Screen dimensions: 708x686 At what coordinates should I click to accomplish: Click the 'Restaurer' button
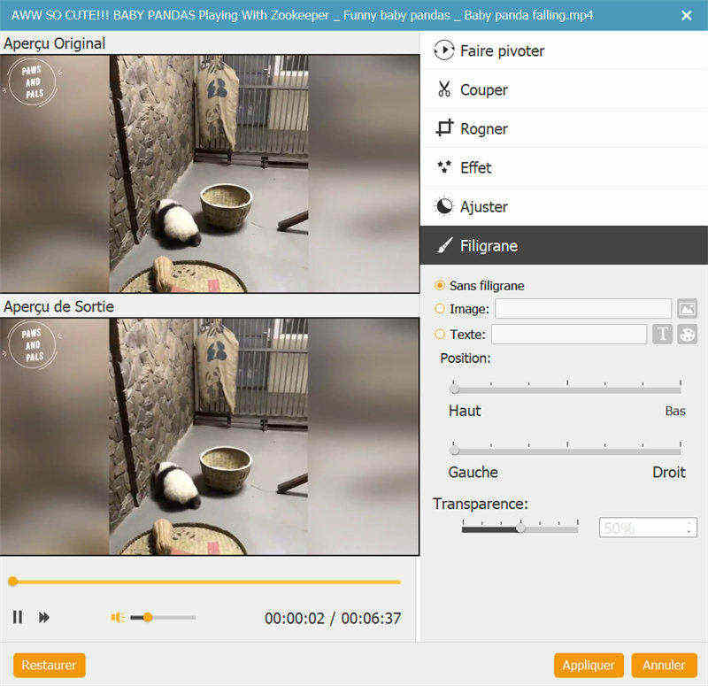50,665
